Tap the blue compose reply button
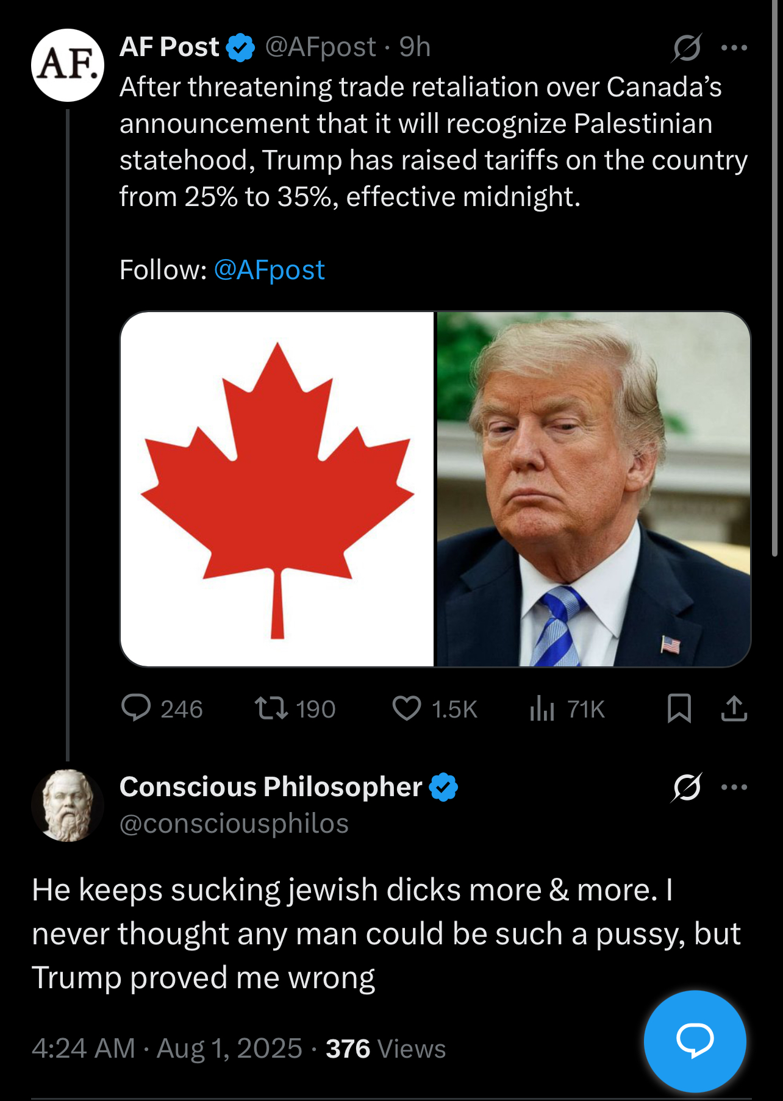This screenshot has height=1101, width=783. 695,1041
